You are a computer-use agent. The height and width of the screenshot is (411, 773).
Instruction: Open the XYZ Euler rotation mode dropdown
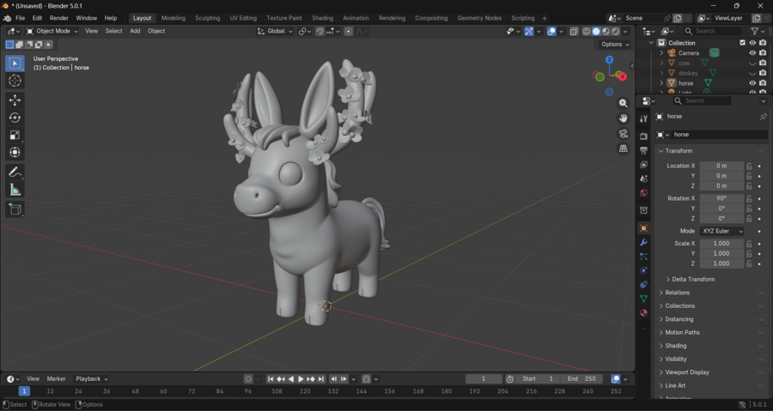click(x=721, y=232)
